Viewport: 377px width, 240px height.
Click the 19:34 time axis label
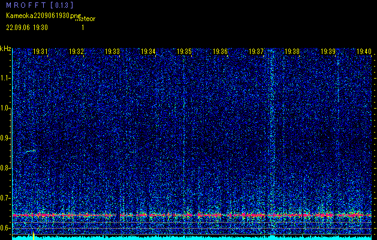point(148,52)
